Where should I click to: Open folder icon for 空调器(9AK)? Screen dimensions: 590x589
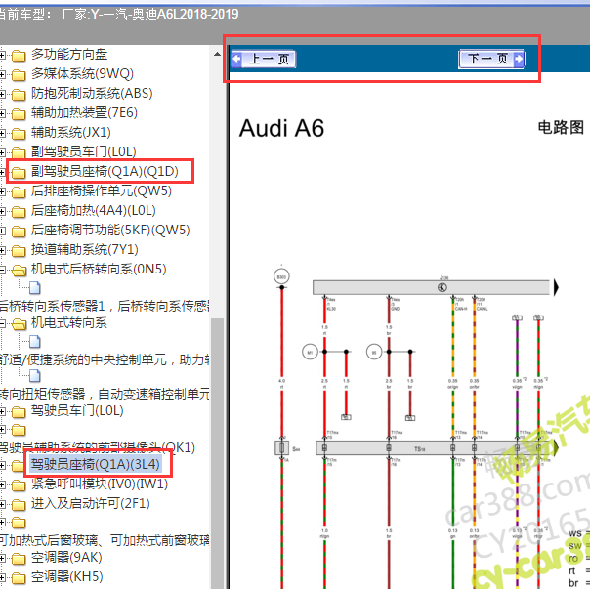[x=19, y=559]
